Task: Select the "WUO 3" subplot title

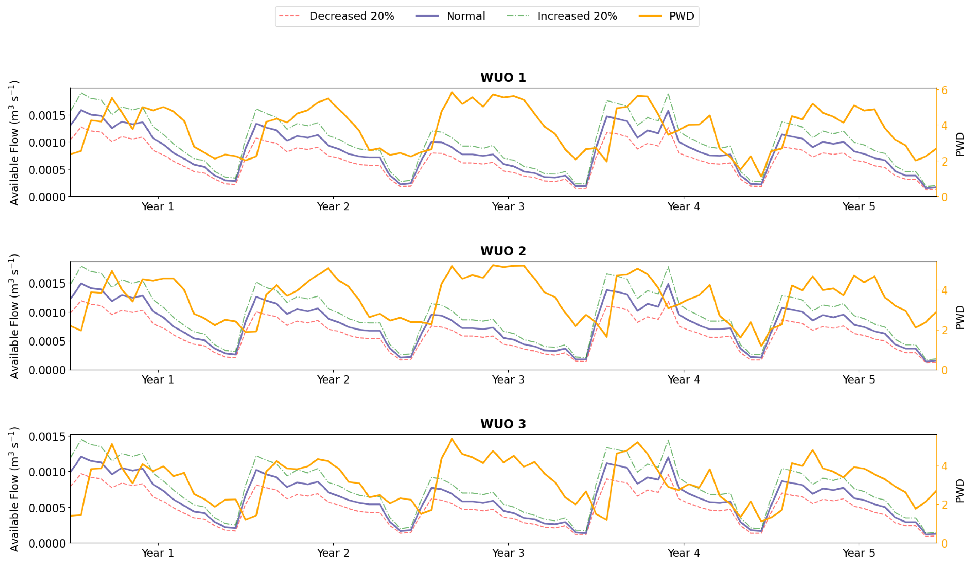Action: tap(503, 424)
